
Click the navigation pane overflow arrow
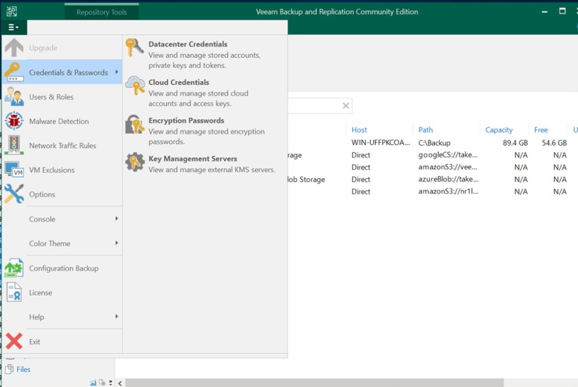(111, 383)
